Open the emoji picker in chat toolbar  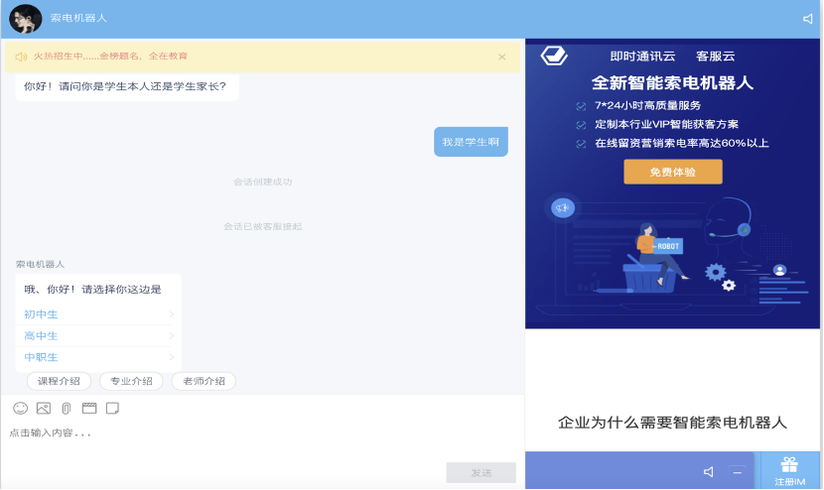click(20, 408)
